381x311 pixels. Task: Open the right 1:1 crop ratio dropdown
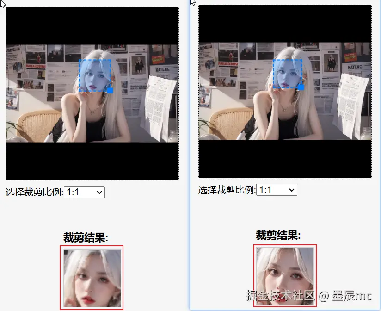tap(277, 189)
